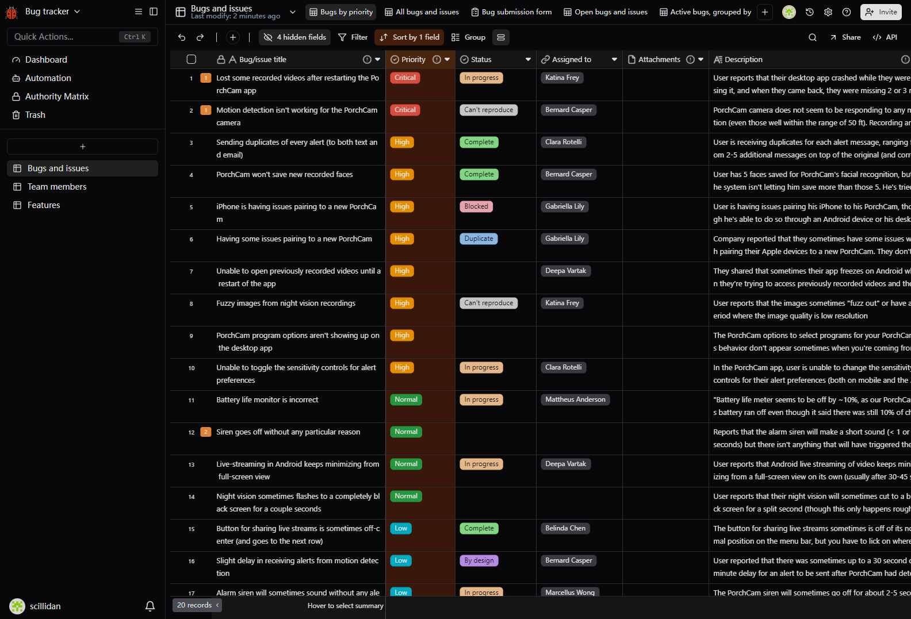This screenshot has height=619, width=911.
Task: Open version history clock icon
Action: coord(810,12)
